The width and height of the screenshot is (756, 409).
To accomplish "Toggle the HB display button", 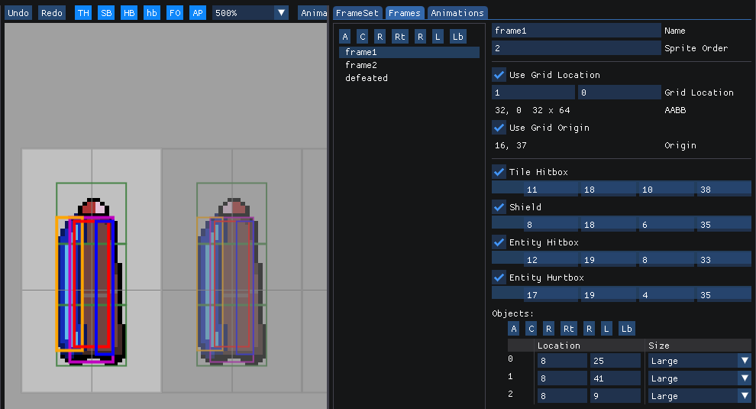I will point(129,13).
